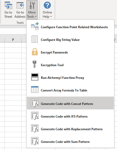Image resolution: width=117 pixels, height=150 pixels.
Task: Click the Configure Function Point Related Worksheets icon
Action: click(35, 26)
